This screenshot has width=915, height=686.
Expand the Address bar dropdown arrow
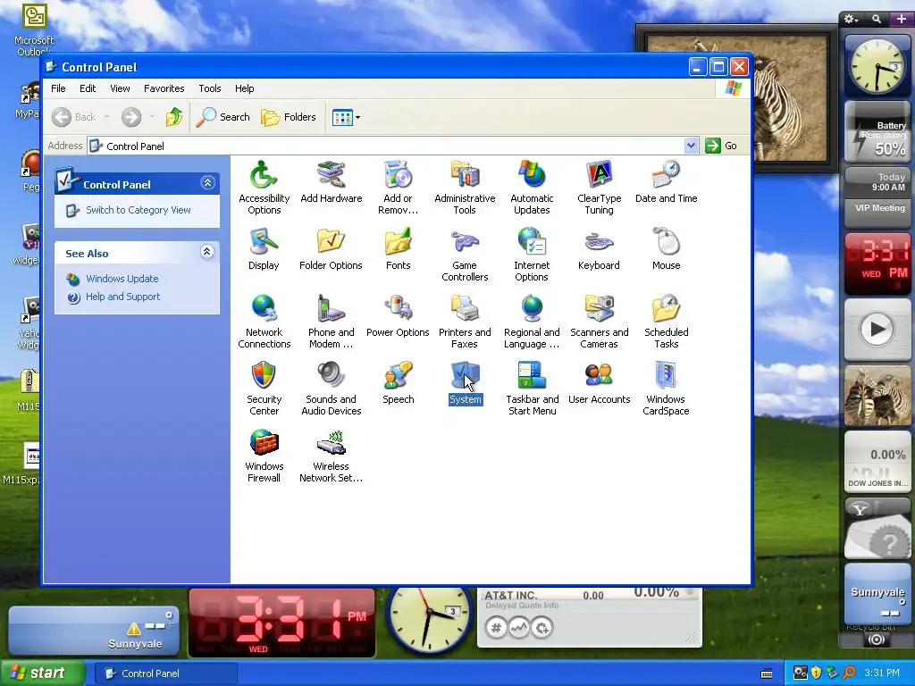click(691, 146)
